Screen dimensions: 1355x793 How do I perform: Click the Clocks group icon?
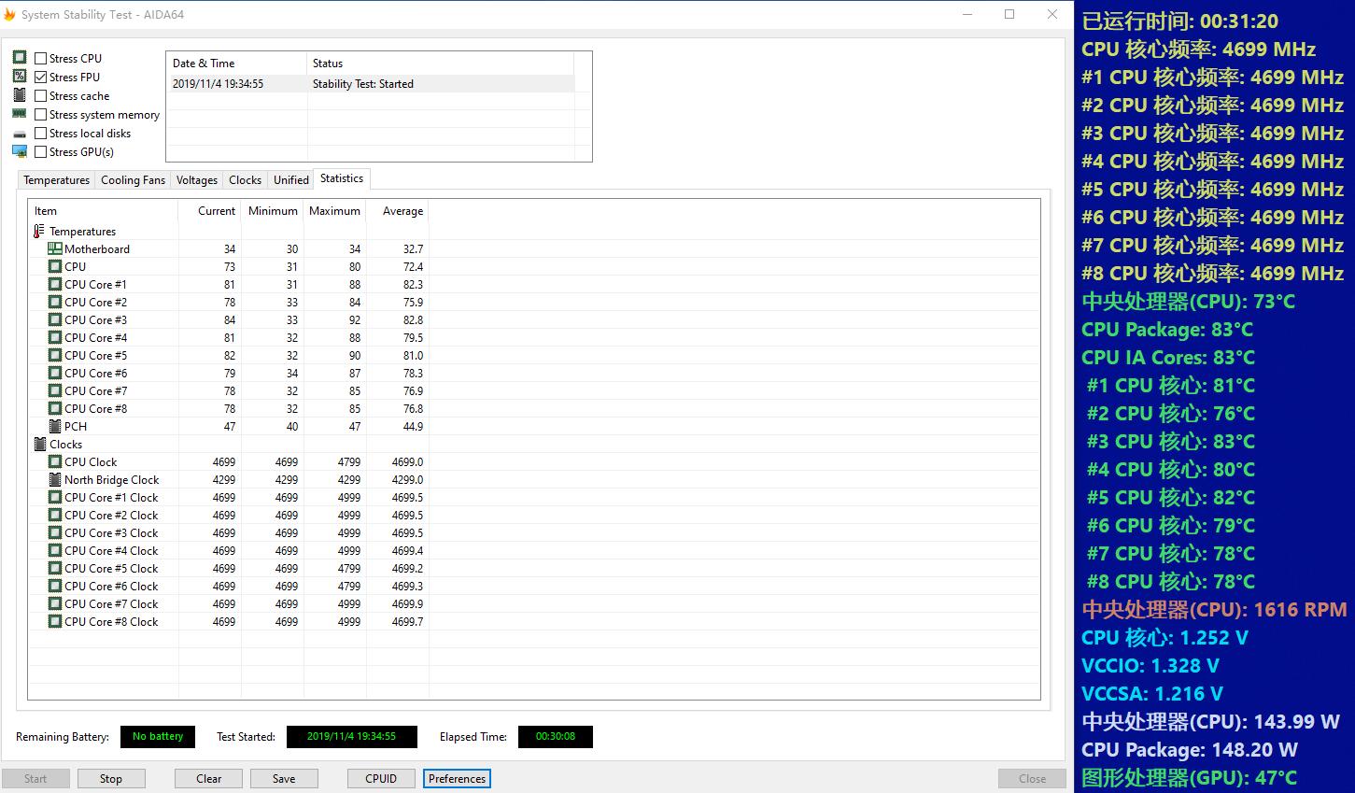point(40,444)
